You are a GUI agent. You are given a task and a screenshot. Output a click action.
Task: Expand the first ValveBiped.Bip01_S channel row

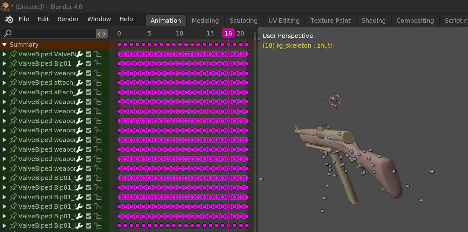(4, 178)
